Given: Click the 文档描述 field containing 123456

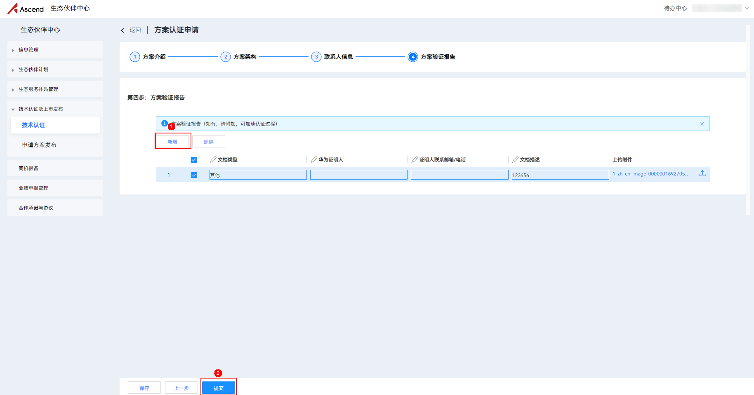Looking at the screenshot, I should [561, 175].
